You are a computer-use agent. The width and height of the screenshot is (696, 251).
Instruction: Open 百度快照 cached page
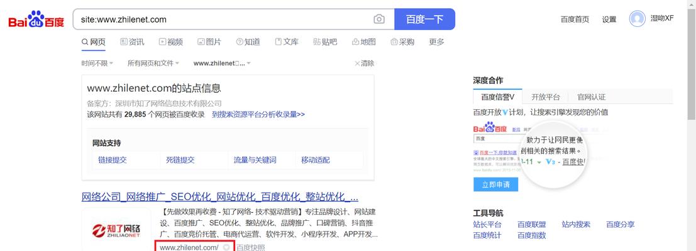click(x=250, y=247)
